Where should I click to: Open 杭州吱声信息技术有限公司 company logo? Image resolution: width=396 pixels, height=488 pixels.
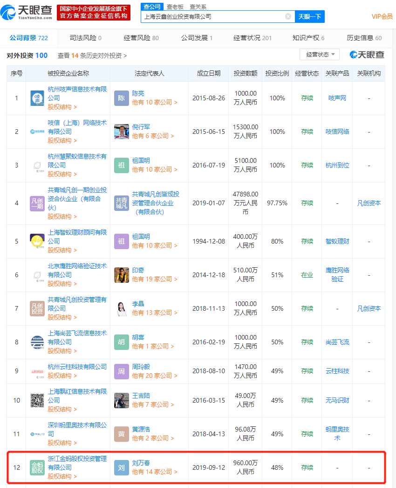37,98
